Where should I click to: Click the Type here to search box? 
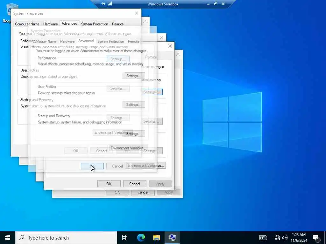point(66,238)
